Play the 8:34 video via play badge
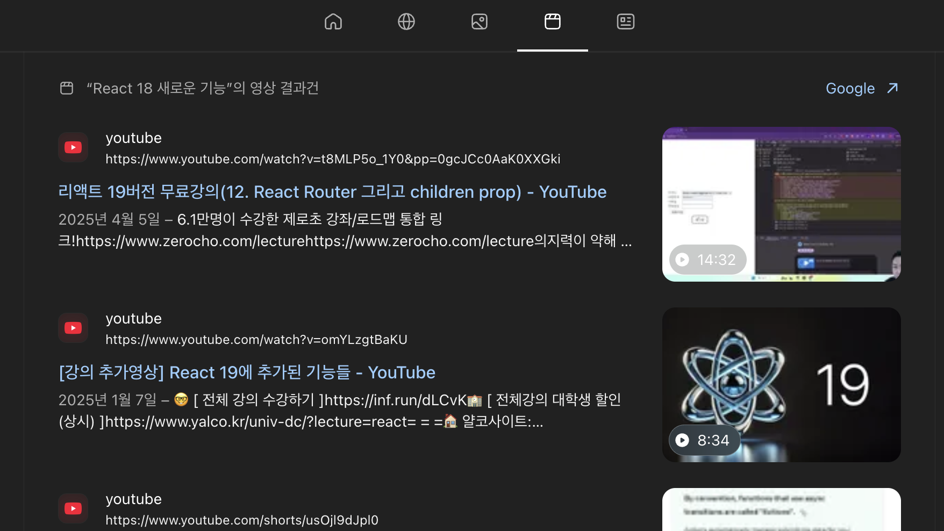This screenshot has width=944, height=531. click(704, 440)
